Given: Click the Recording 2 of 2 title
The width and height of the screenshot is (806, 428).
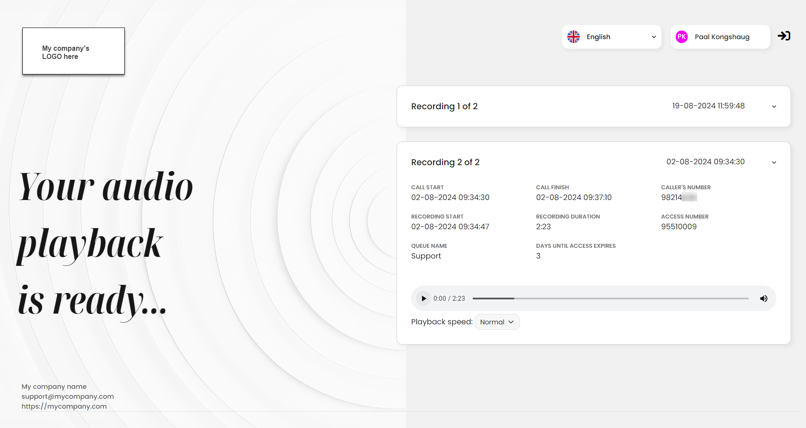Looking at the screenshot, I should [x=445, y=162].
